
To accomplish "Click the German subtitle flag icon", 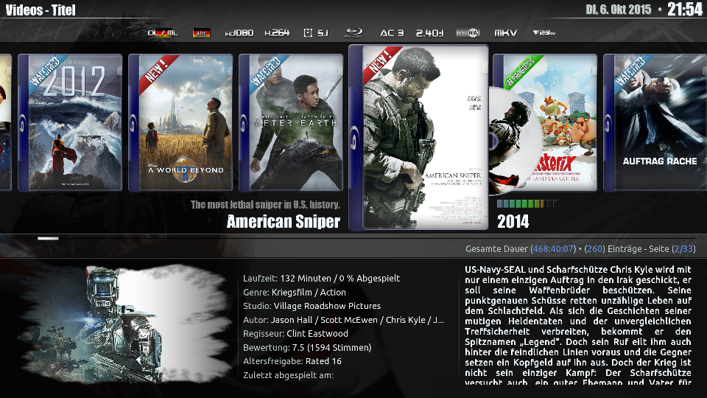I will tap(202, 33).
